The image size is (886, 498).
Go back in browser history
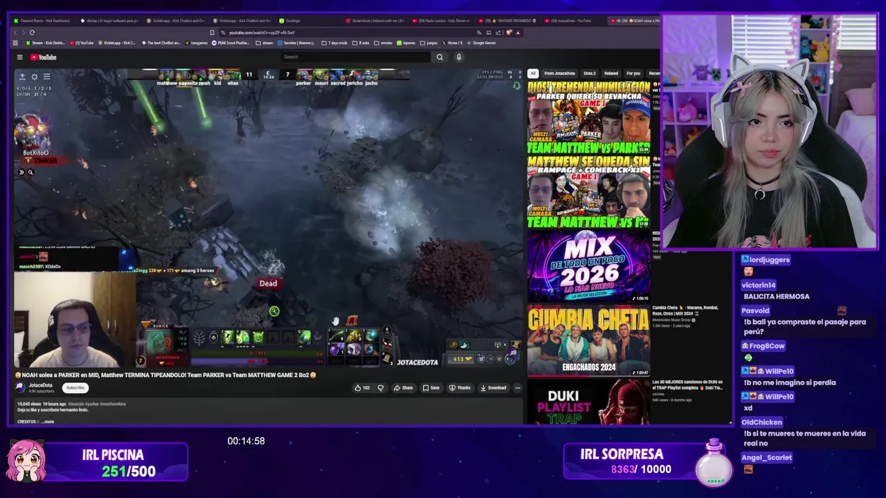coord(15,33)
